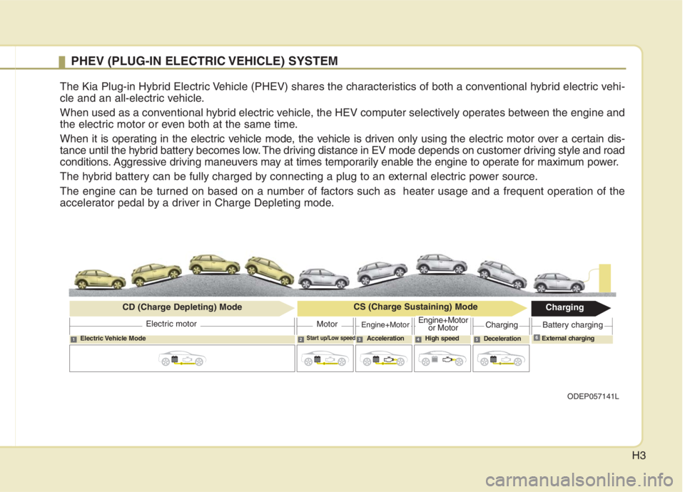This screenshot has height=492, width=685.
Task: Click the page number H3
Action: click(639, 456)
